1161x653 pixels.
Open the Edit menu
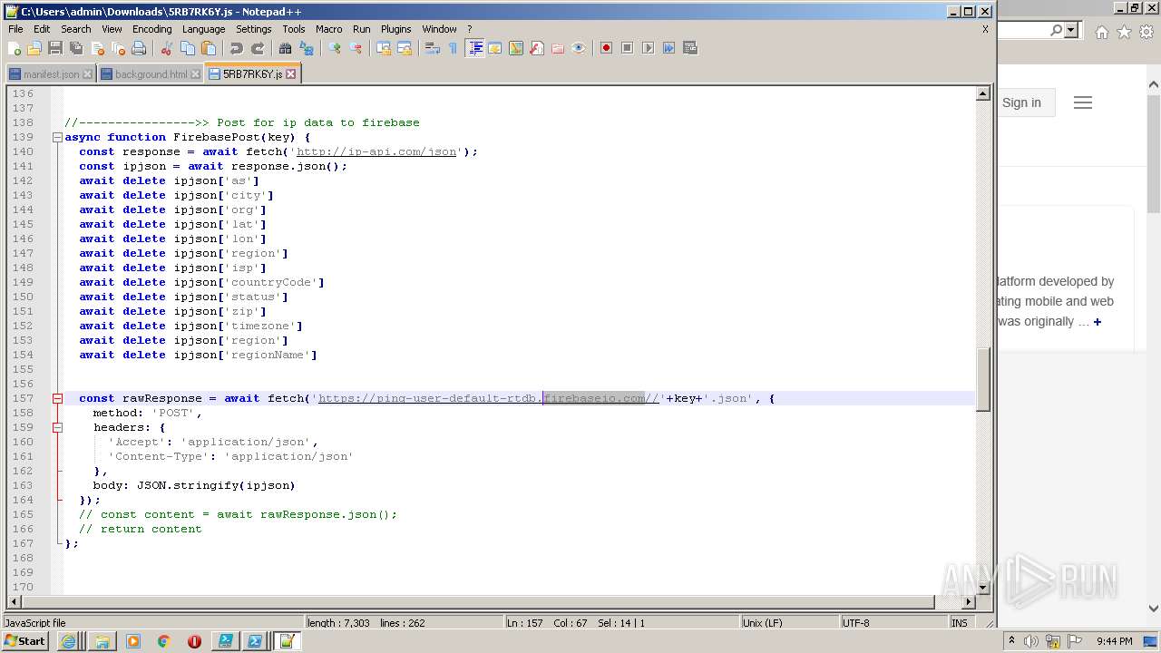point(42,29)
